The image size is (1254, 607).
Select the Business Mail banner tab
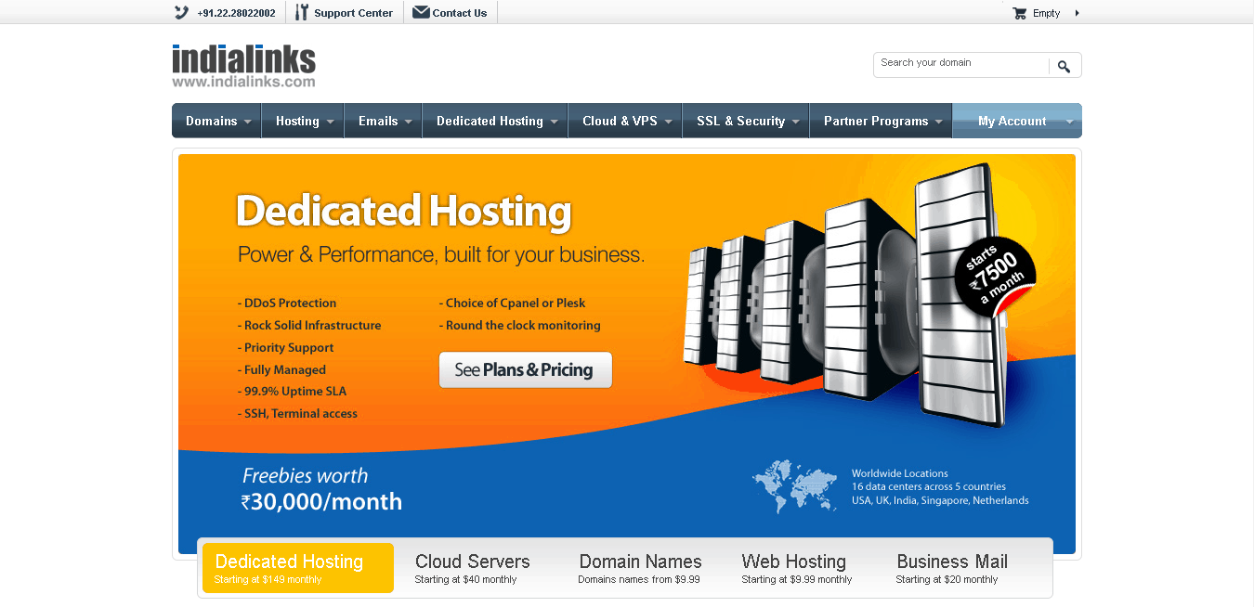tap(951, 568)
